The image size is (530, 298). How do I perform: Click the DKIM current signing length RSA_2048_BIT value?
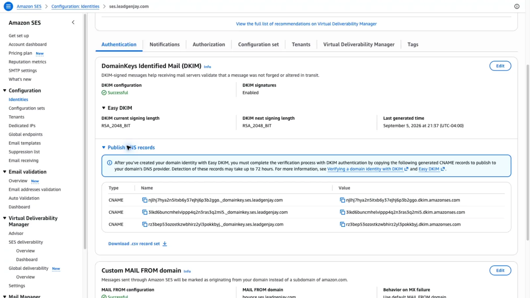[x=116, y=126]
